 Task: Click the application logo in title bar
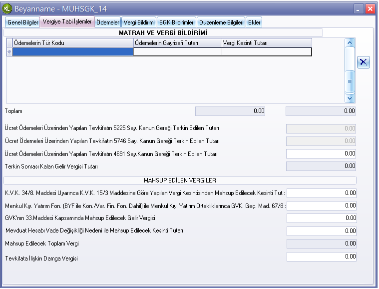point(7,8)
